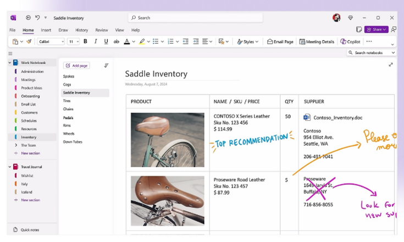This screenshot has width=404, height=242.
Task: Open the user account profile picture
Action: point(336,18)
